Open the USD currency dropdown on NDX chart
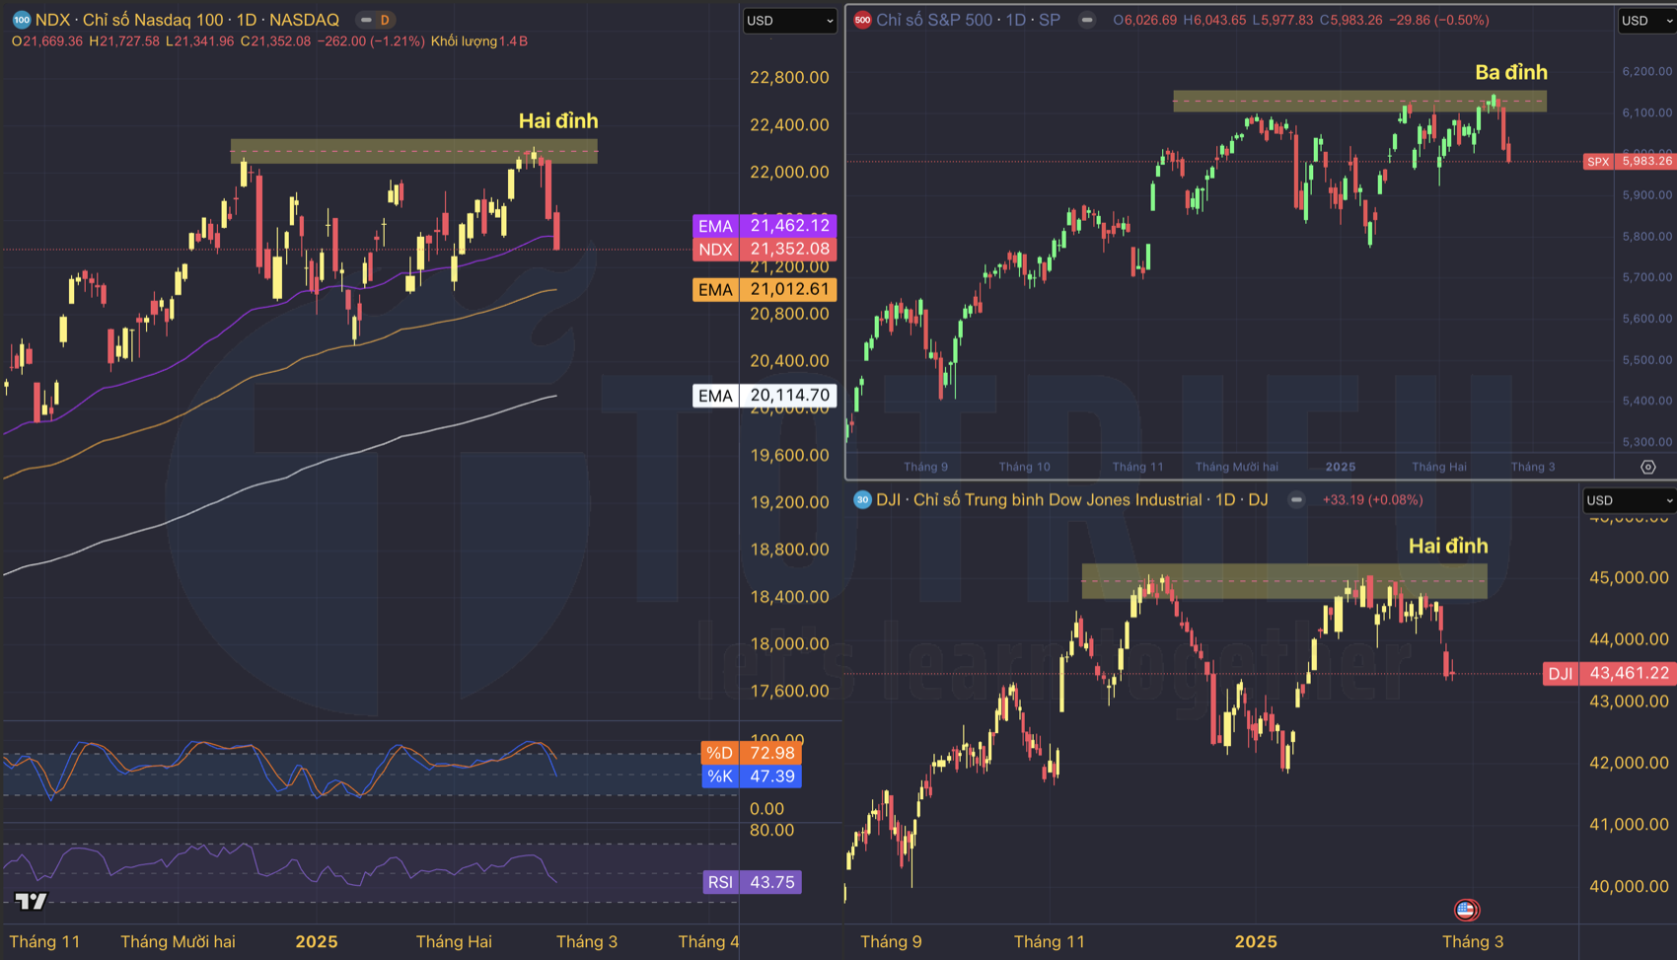1677x960 pixels. (790, 21)
